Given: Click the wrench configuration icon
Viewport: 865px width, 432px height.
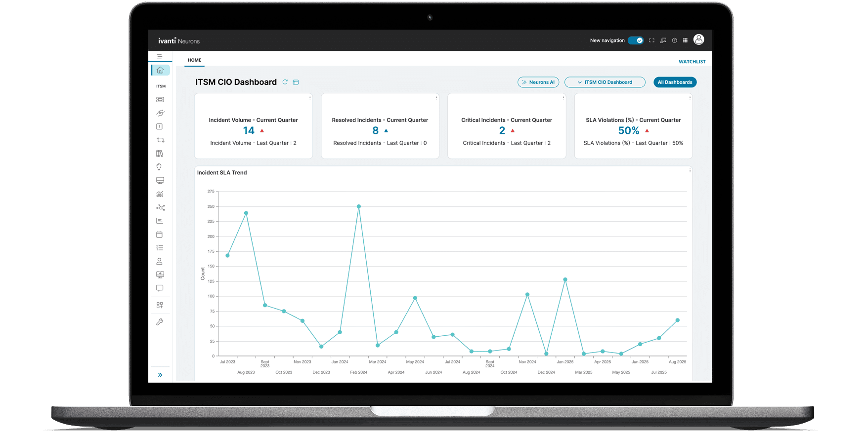Looking at the screenshot, I should click(160, 322).
